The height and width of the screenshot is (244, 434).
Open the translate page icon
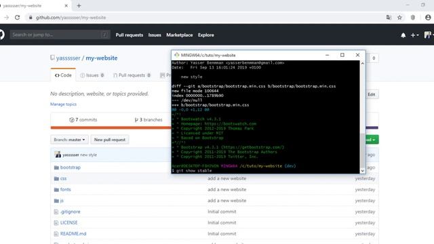point(389,18)
